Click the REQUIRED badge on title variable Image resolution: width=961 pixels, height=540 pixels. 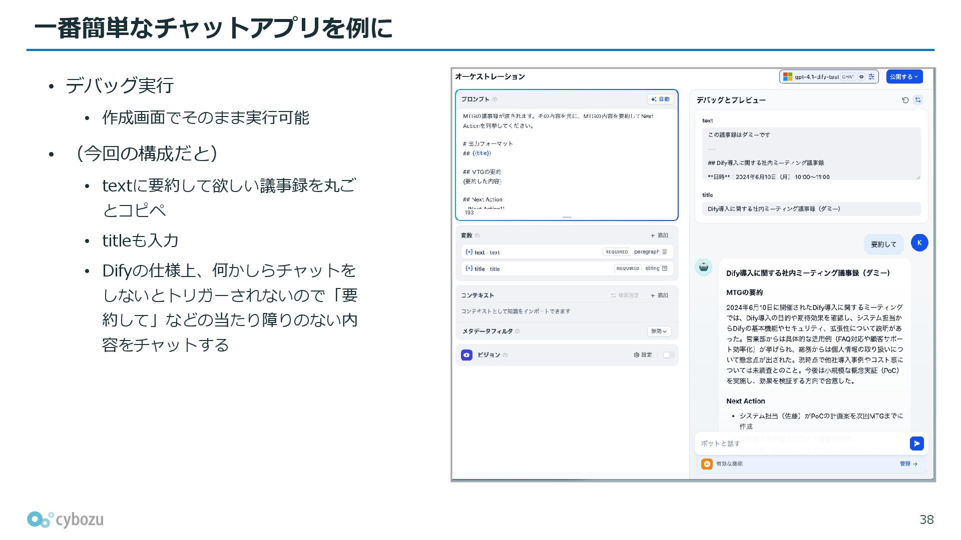click(628, 268)
